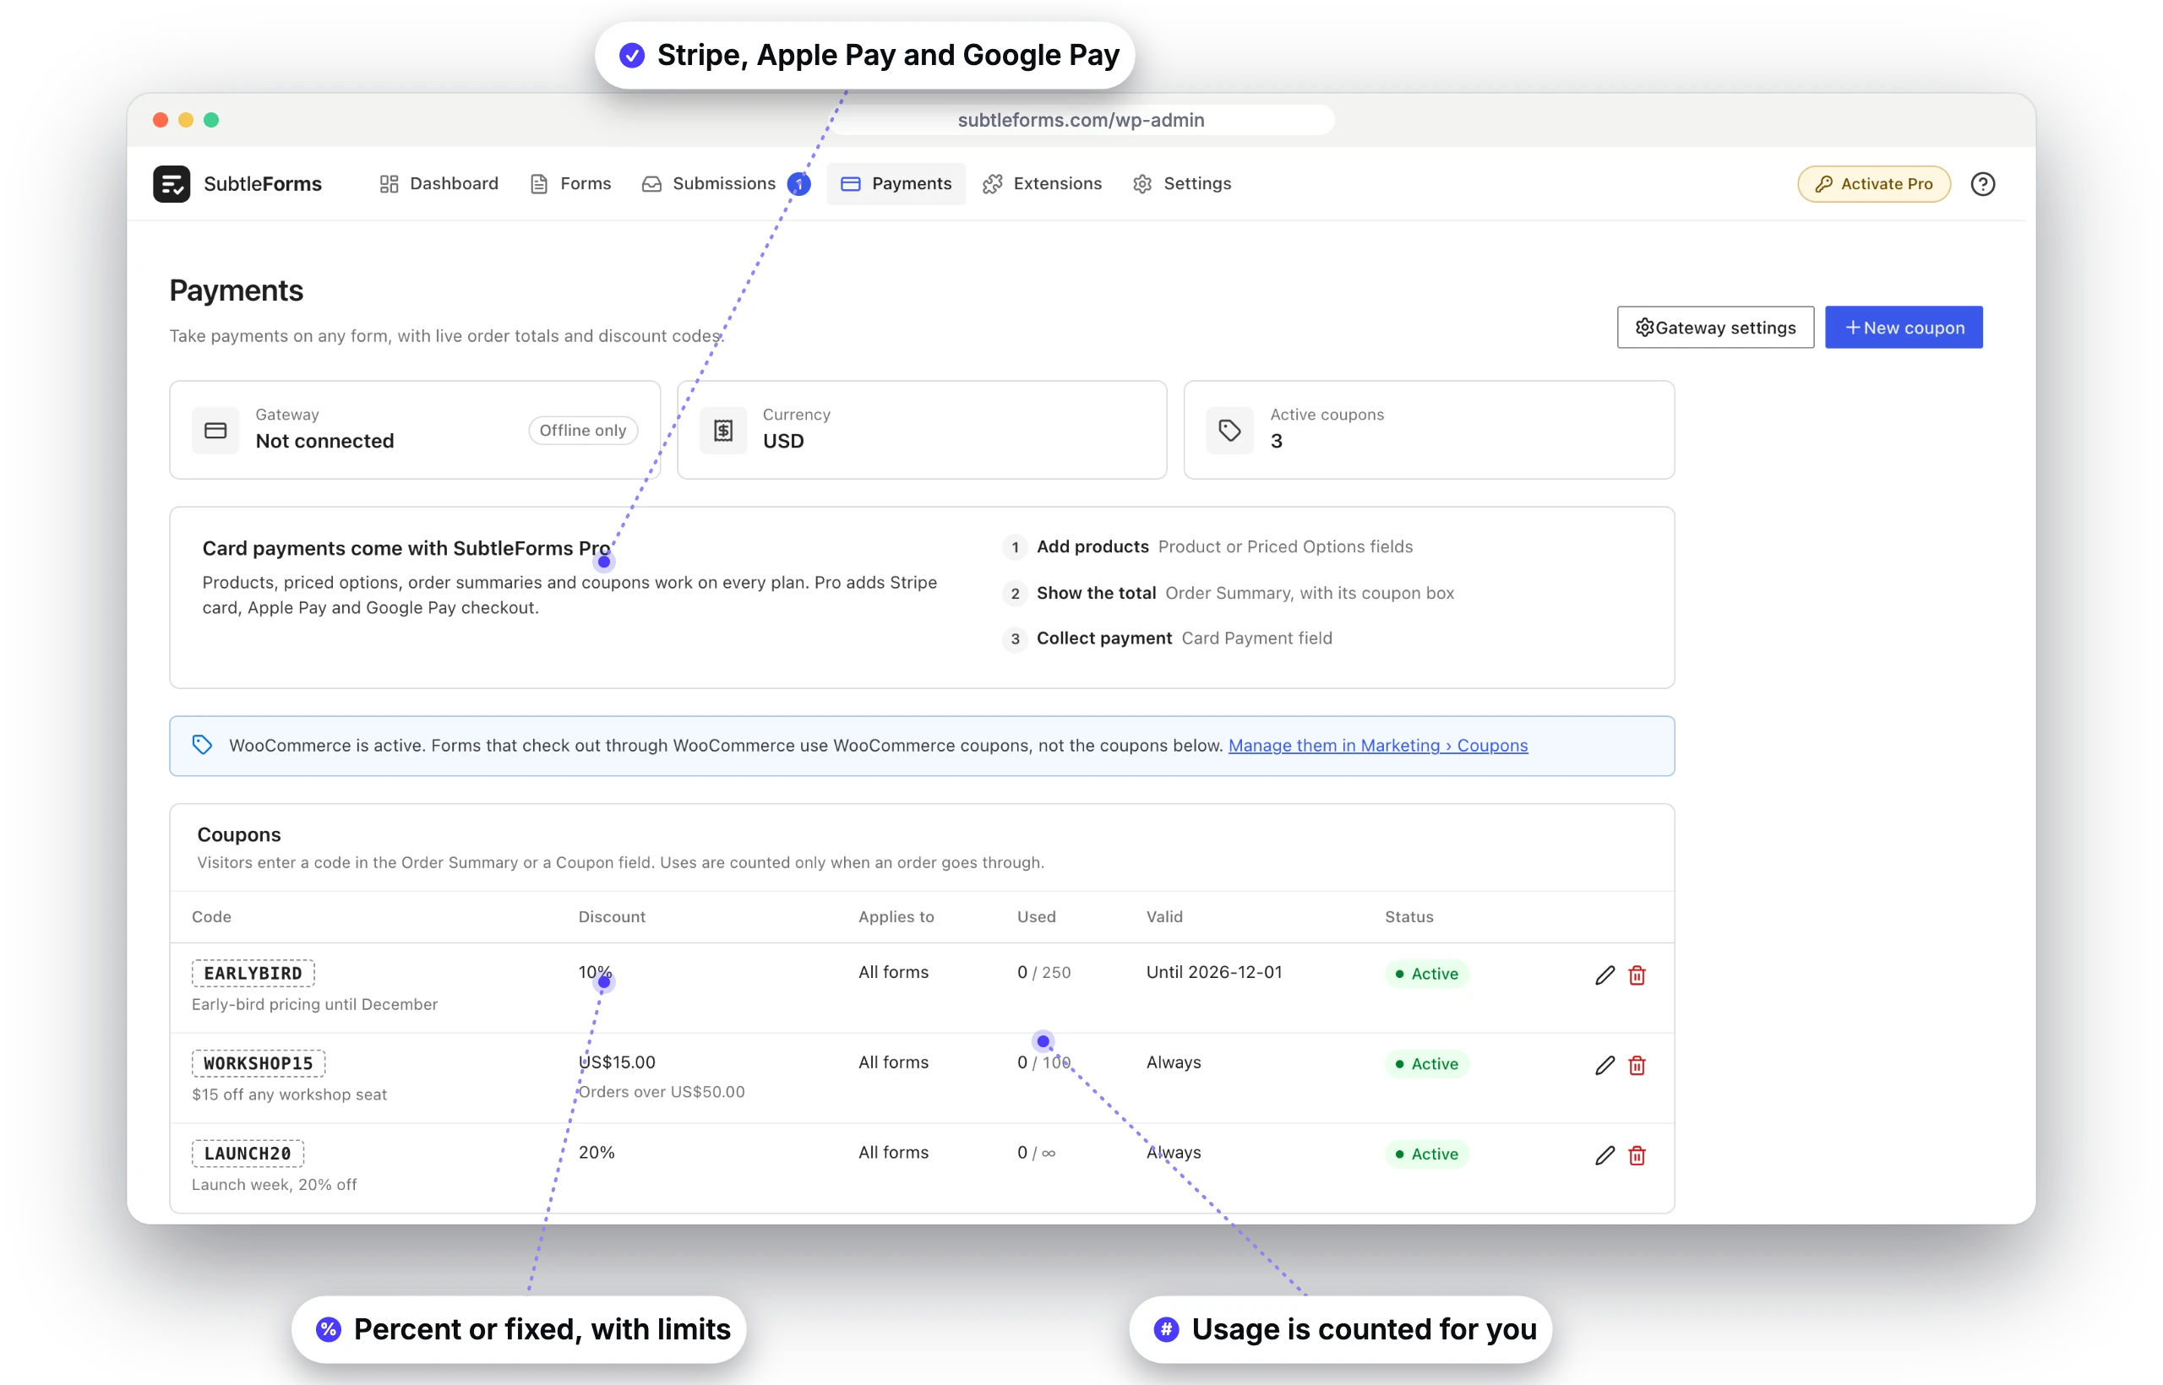The width and height of the screenshot is (2163, 1385).
Task: Click the Activate Pro button
Action: [1873, 183]
